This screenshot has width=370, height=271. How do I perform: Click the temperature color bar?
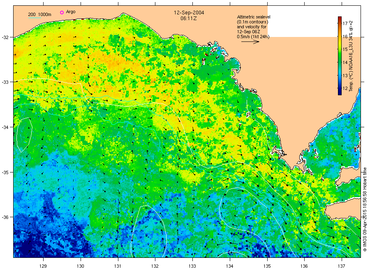click(x=340, y=56)
